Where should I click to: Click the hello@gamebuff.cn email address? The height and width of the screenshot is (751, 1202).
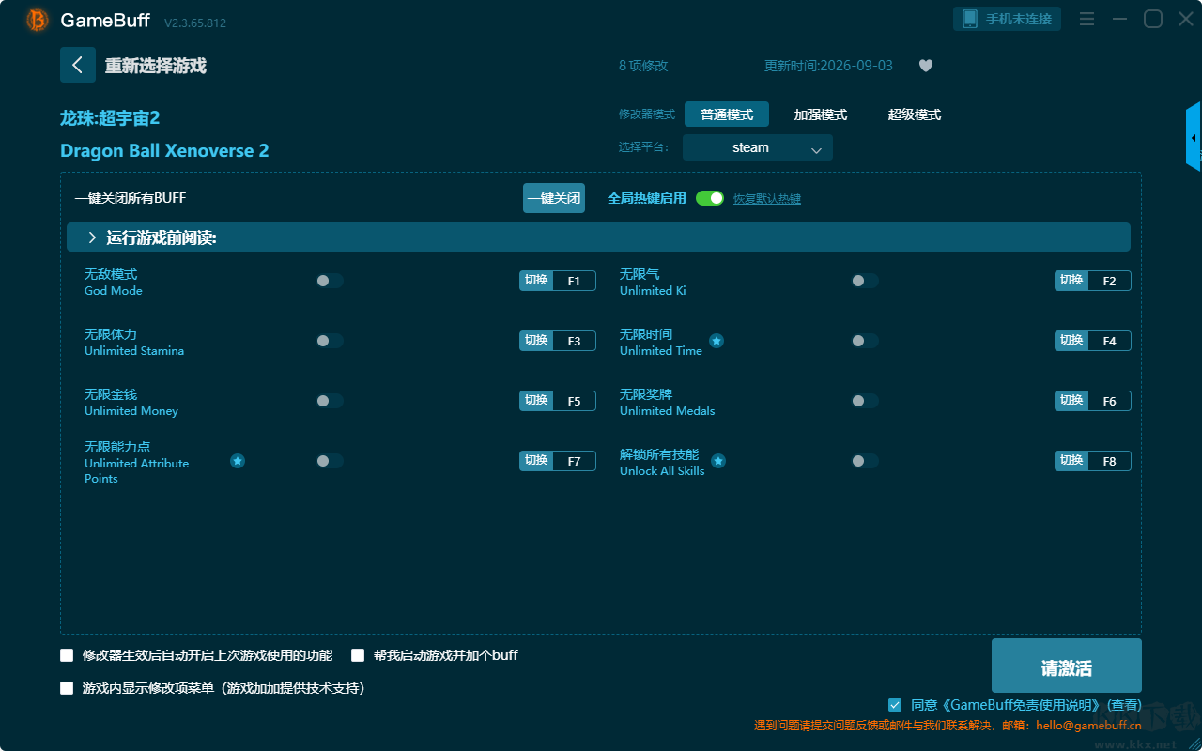point(1088,725)
